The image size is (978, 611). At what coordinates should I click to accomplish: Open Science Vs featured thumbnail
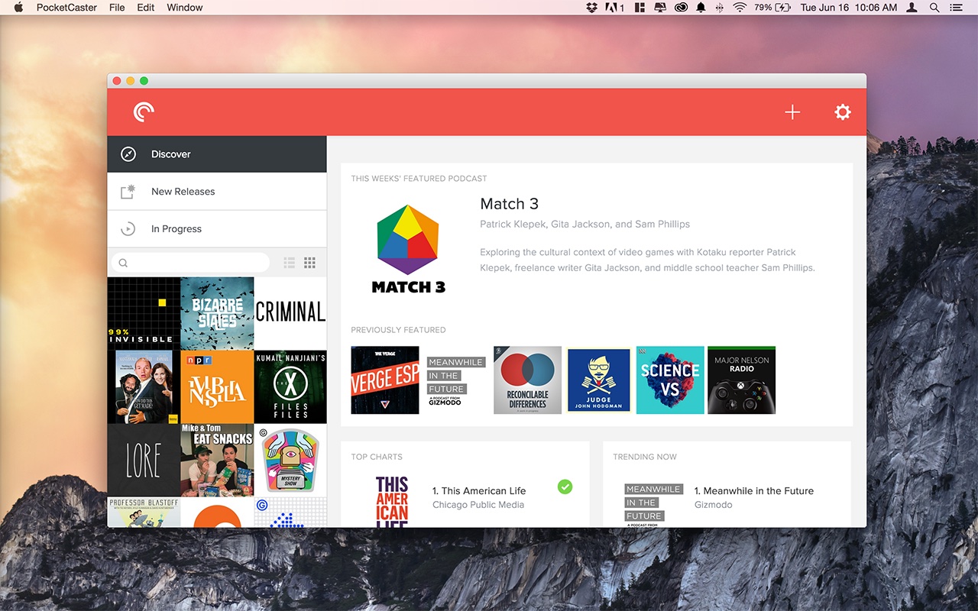coord(670,380)
